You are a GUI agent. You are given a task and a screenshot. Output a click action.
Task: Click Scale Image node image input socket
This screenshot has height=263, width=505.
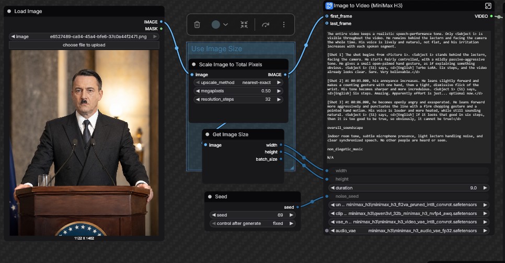192,75
